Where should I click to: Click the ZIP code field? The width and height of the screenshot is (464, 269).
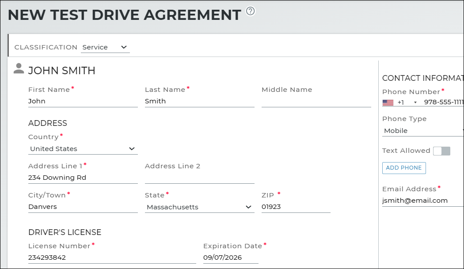pos(296,207)
